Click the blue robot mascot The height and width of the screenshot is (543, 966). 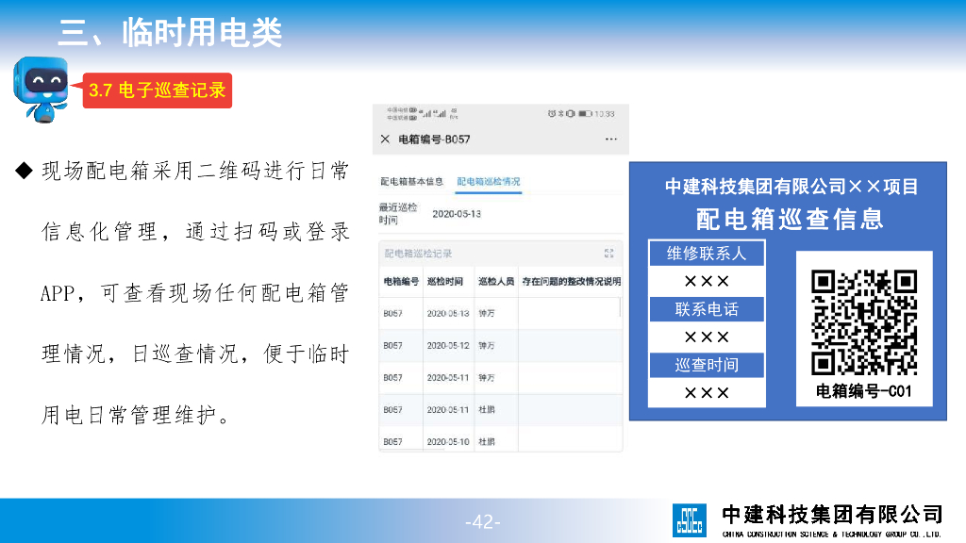42,90
